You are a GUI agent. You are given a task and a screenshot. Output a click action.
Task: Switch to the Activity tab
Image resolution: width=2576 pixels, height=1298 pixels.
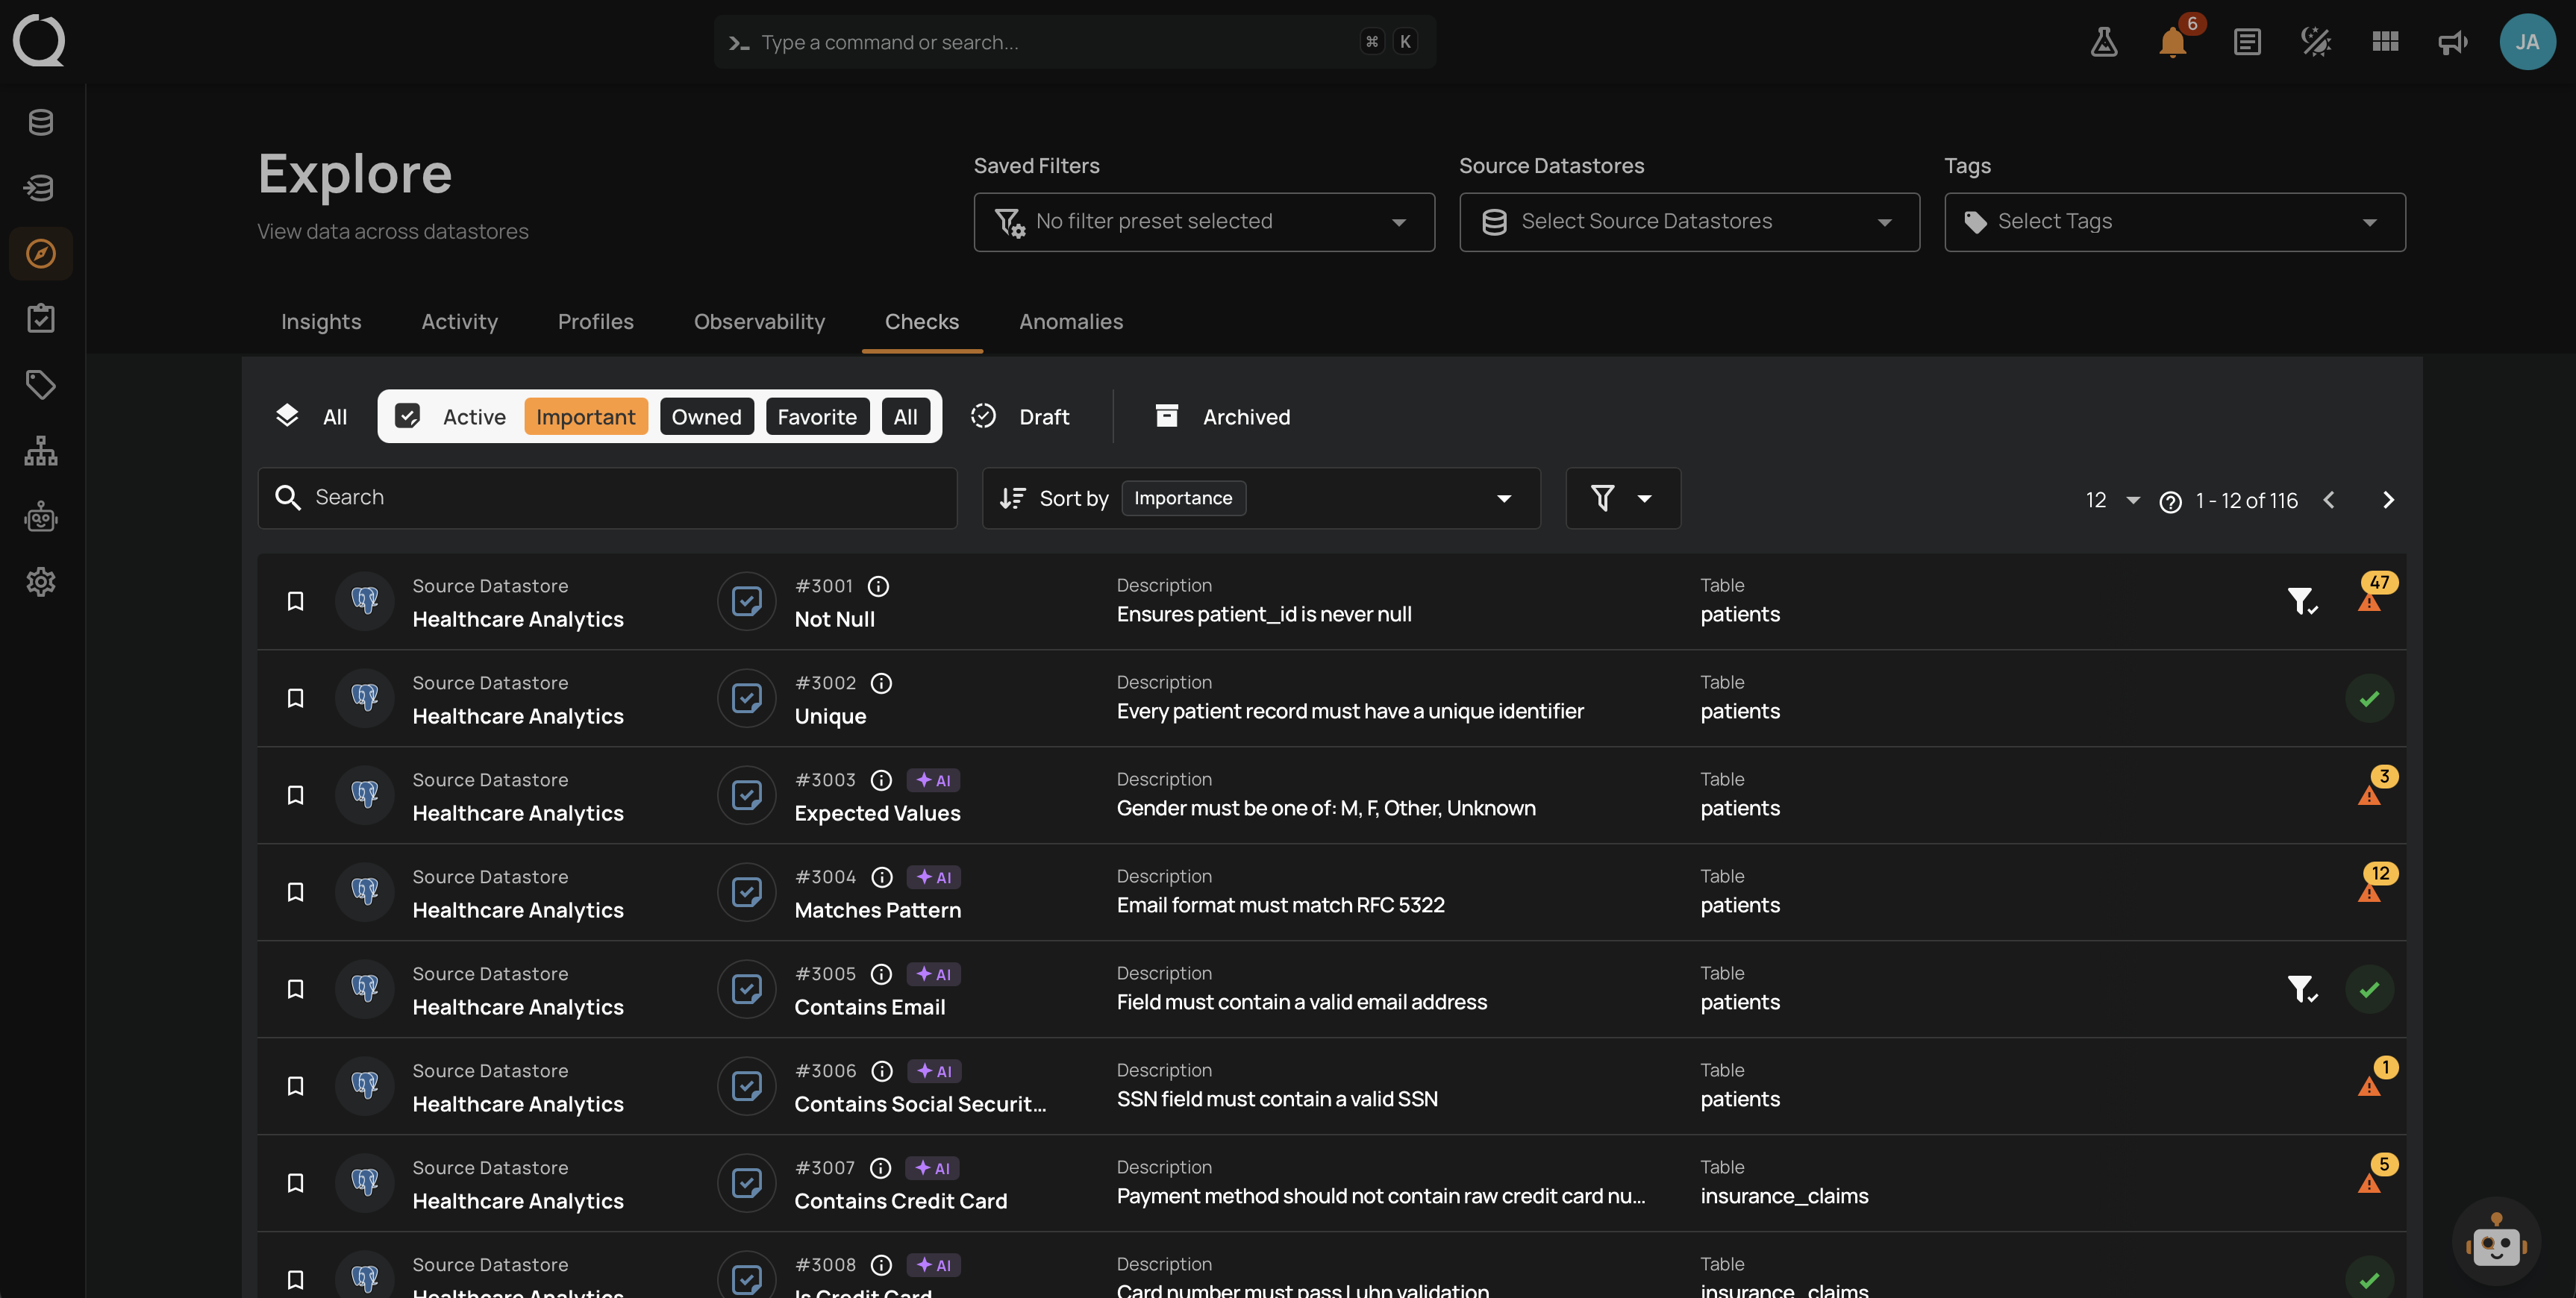click(x=459, y=322)
